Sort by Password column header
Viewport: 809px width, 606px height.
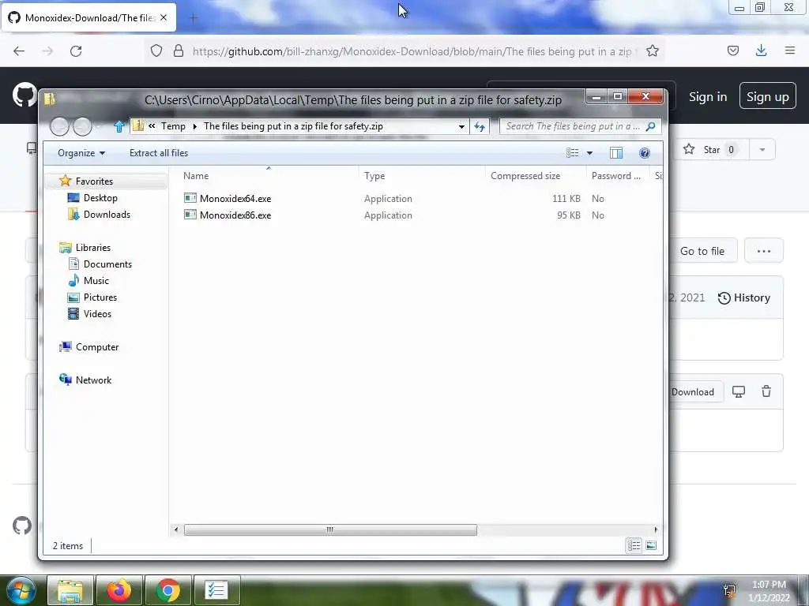coord(616,176)
